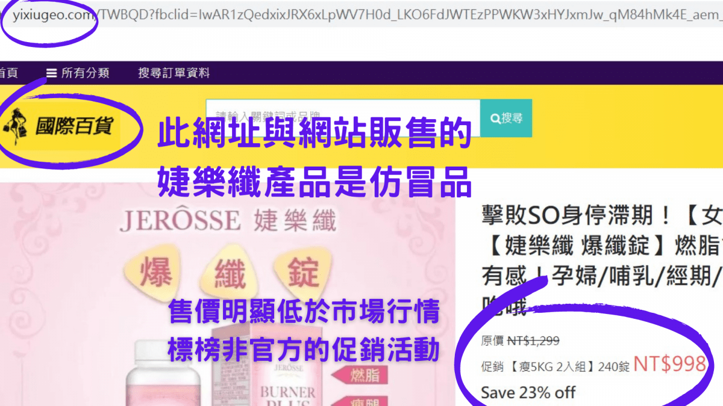Go to 首頁 in the navigation bar
This screenshot has height=406, width=723.
click(x=8, y=73)
